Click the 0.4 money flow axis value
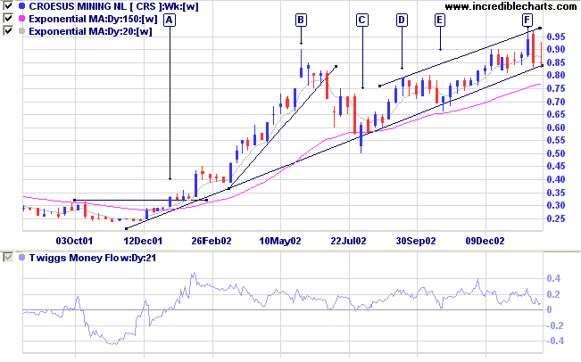Viewport: 581px width, 362px height. (x=553, y=278)
